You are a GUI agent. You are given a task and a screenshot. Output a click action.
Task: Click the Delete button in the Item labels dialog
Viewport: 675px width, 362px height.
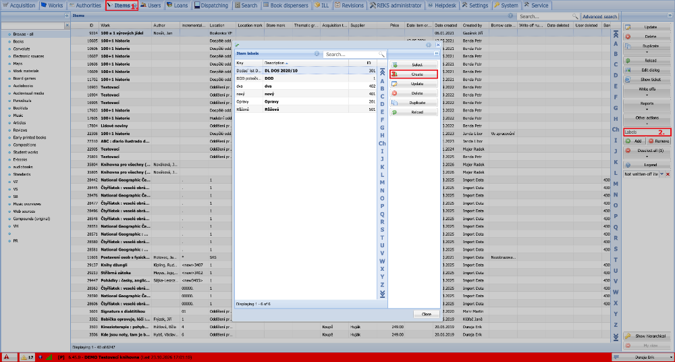click(414, 93)
